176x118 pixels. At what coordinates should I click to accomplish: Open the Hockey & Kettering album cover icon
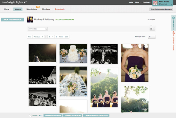[x=30, y=20]
